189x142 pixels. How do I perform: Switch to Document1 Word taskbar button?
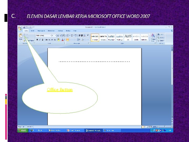click(x=94, y=130)
